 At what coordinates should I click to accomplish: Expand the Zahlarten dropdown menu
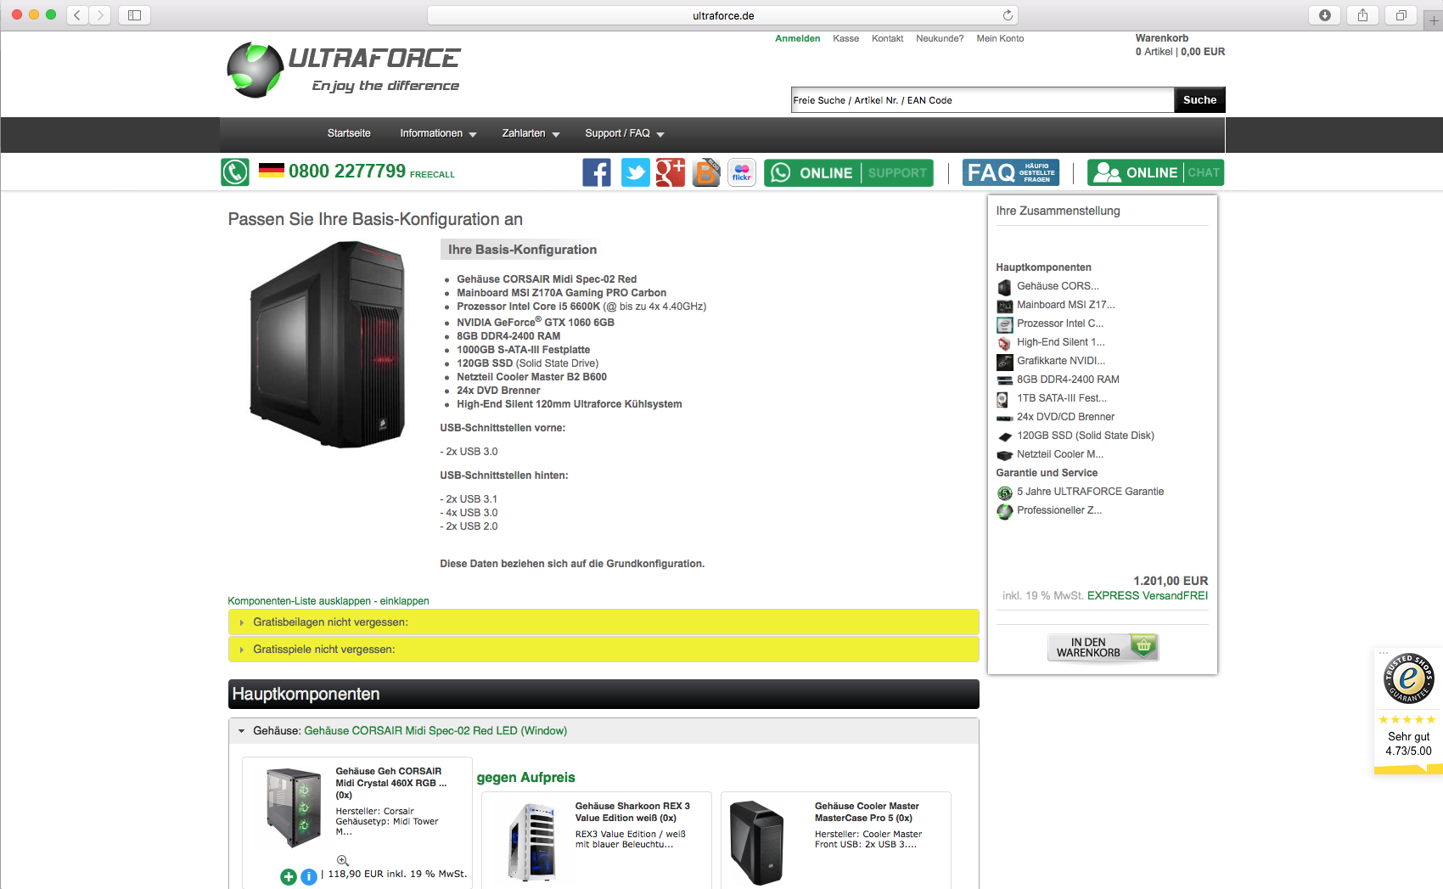tap(531, 133)
